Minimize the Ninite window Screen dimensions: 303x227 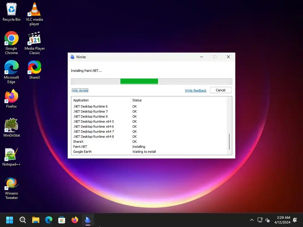tap(201, 57)
